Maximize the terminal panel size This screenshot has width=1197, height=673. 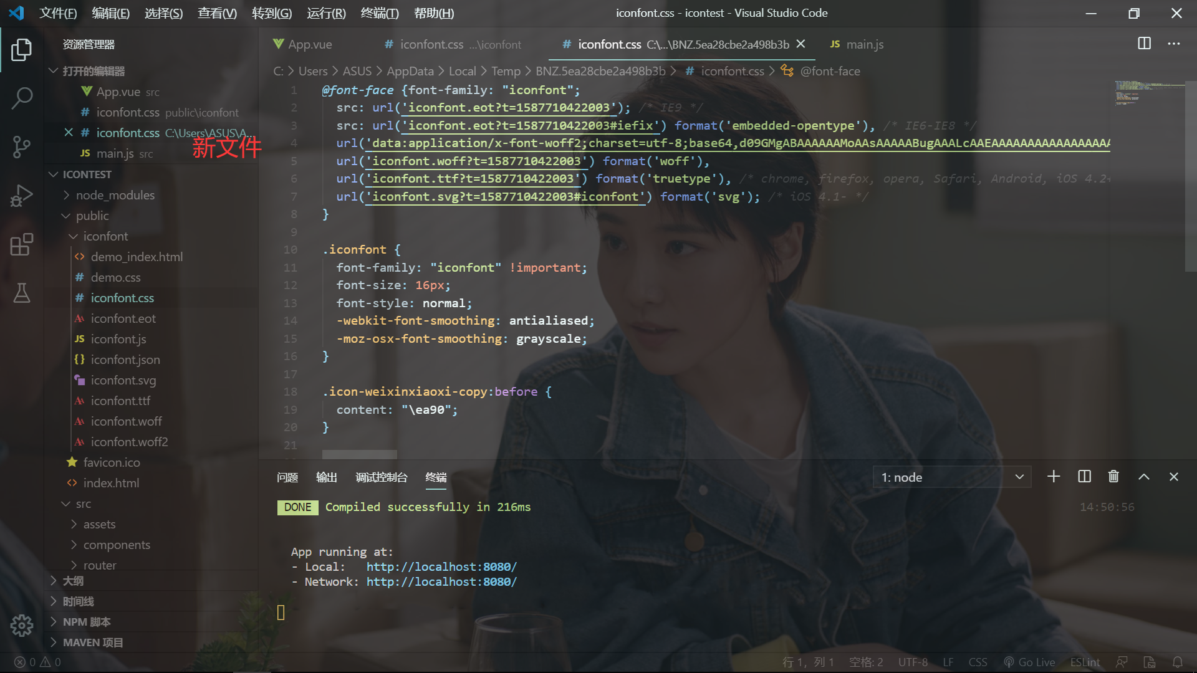pyautogui.click(x=1144, y=477)
